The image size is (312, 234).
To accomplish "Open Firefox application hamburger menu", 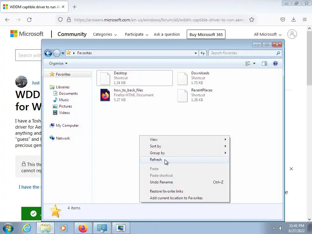I will 304,19.
